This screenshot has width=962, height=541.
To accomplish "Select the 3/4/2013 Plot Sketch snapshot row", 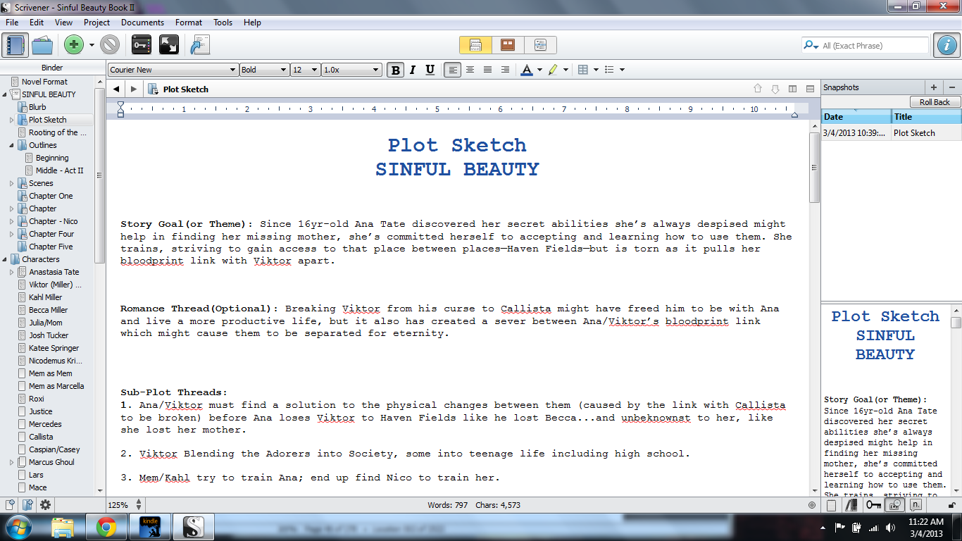I will (x=892, y=133).
